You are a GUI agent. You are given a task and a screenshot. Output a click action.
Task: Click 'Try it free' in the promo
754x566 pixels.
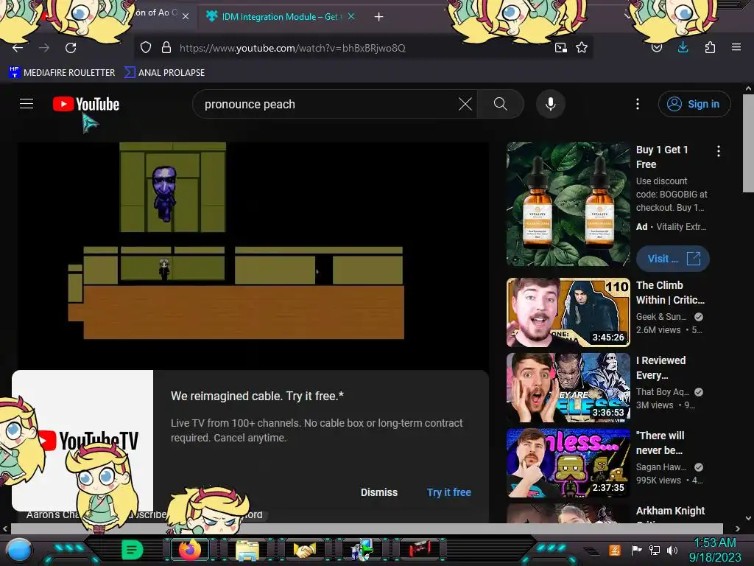448,492
